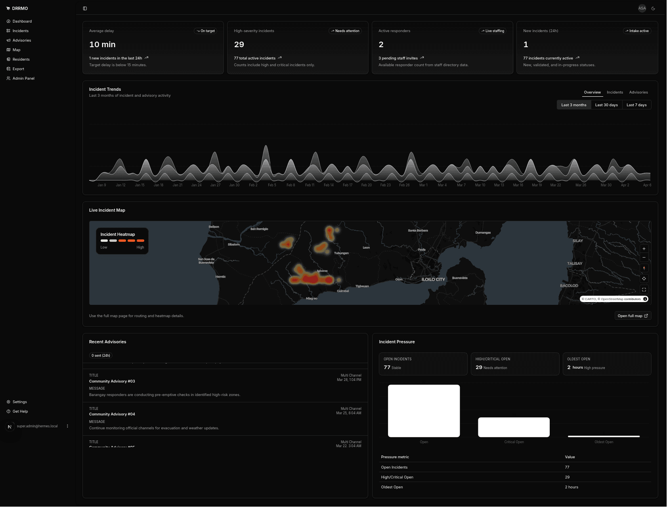Select the Last 30 days range
This screenshot has height=507, width=667.
[x=606, y=105]
